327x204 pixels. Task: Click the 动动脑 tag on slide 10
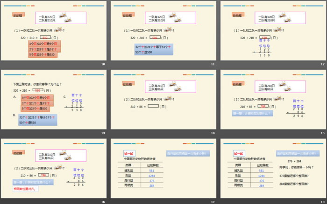(x=18, y=15)
